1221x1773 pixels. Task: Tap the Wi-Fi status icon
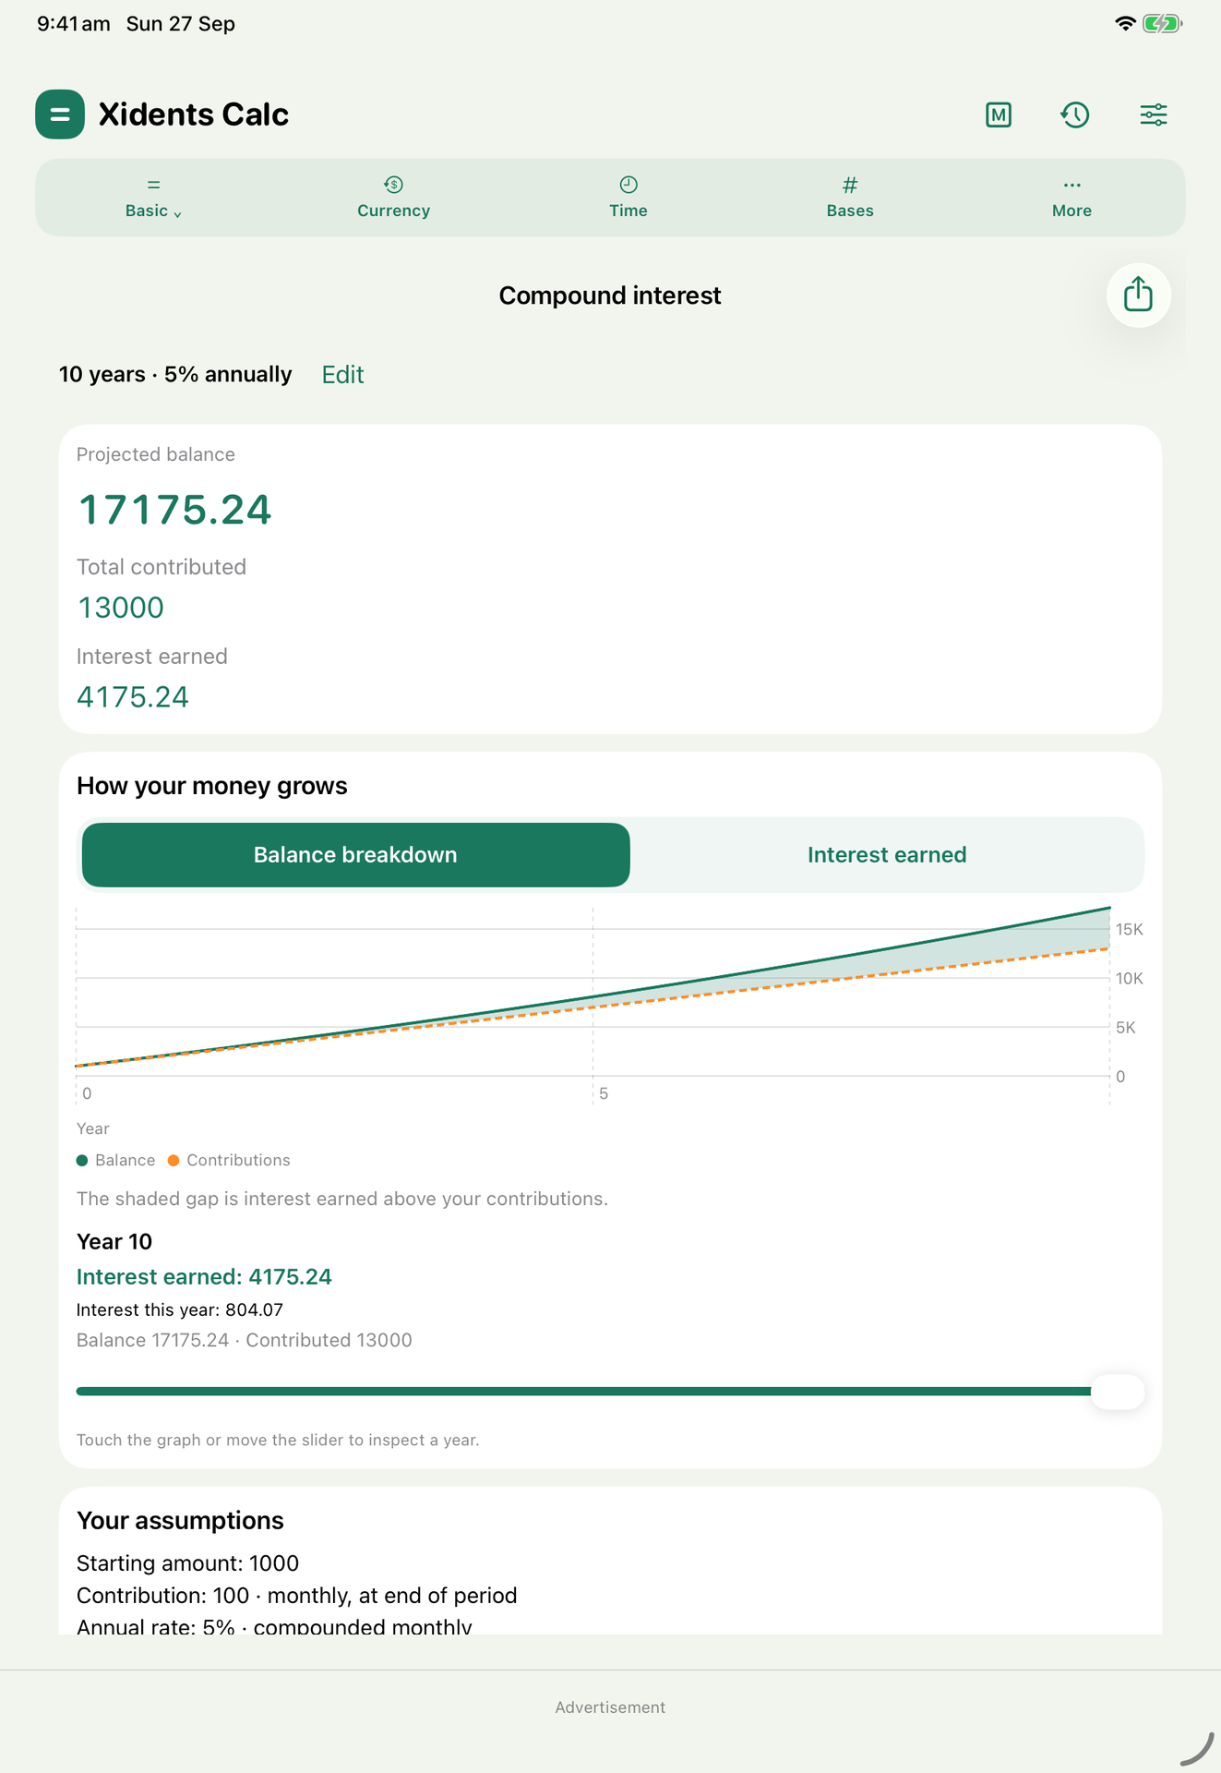point(1125,24)
